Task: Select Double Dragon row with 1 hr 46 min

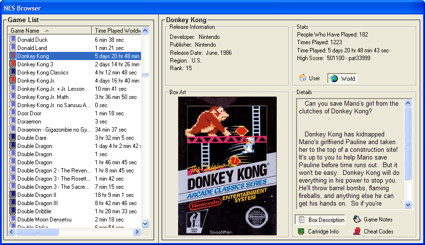Action: click(x=75, y=162)
